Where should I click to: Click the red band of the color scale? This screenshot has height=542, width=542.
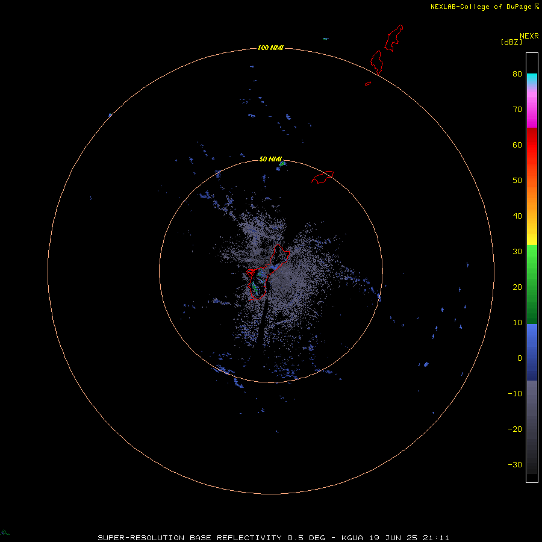point(532,145)
